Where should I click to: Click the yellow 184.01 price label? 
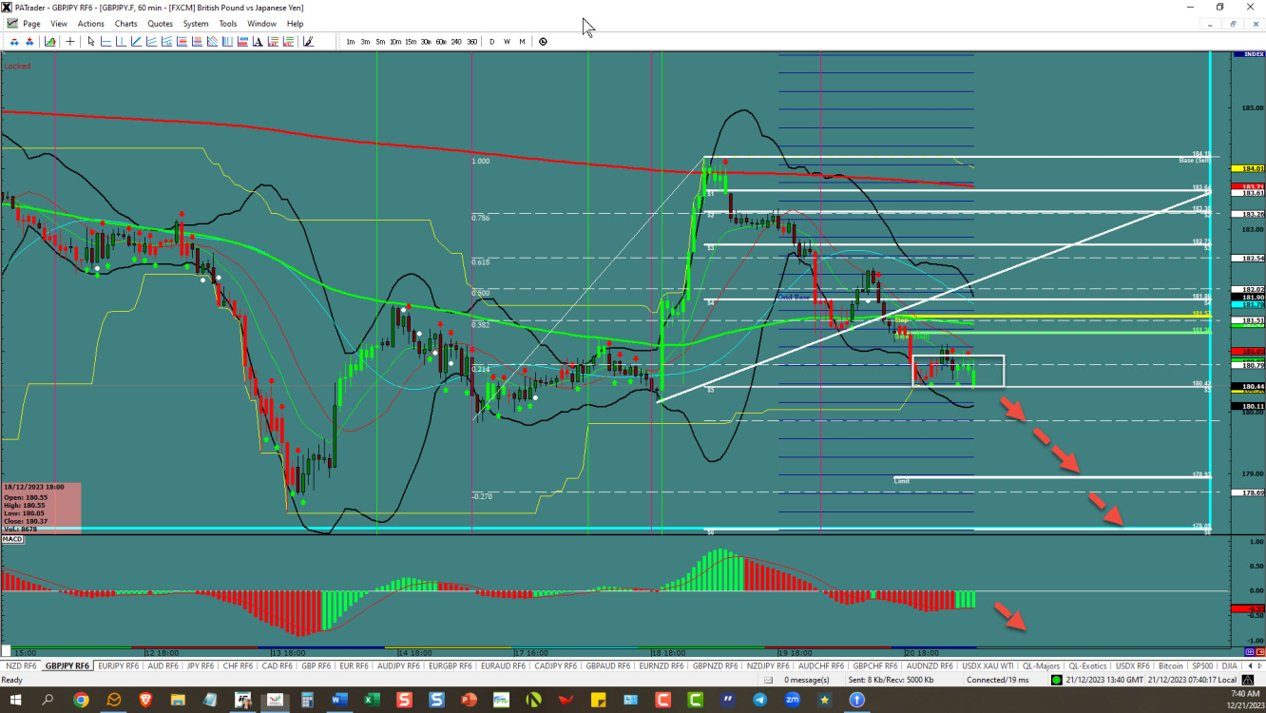coord(1247,168)
